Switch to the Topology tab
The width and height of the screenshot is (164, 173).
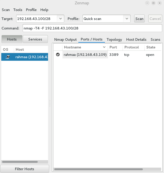pos(114,39)
